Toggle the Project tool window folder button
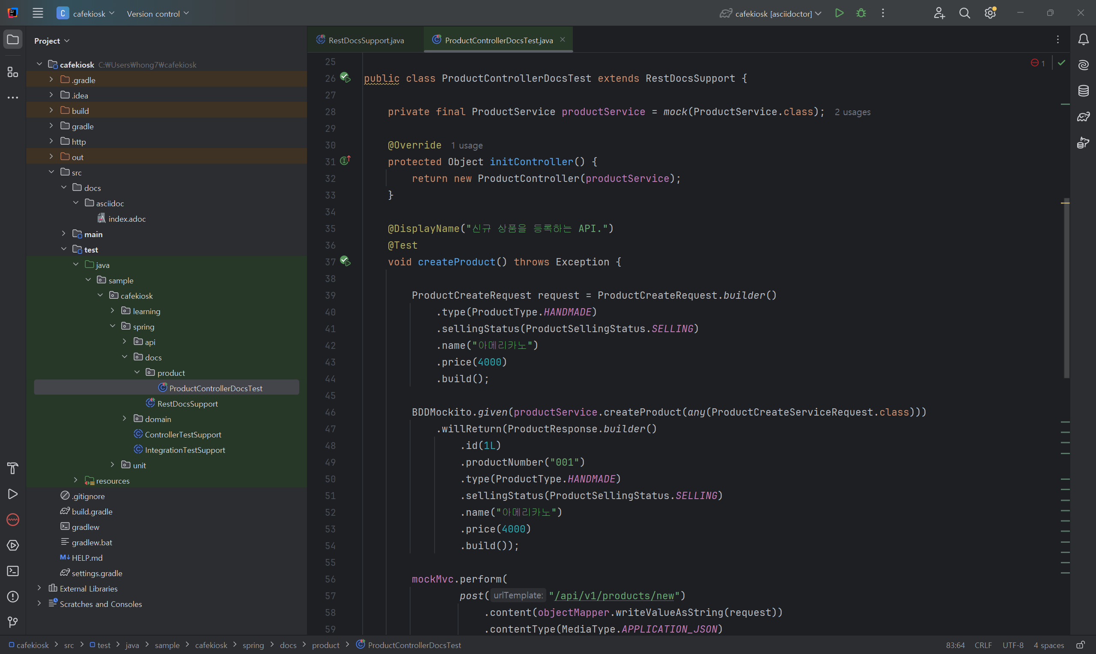The height and width of the screenshot is (654, 1096). (x=13, y=40)
